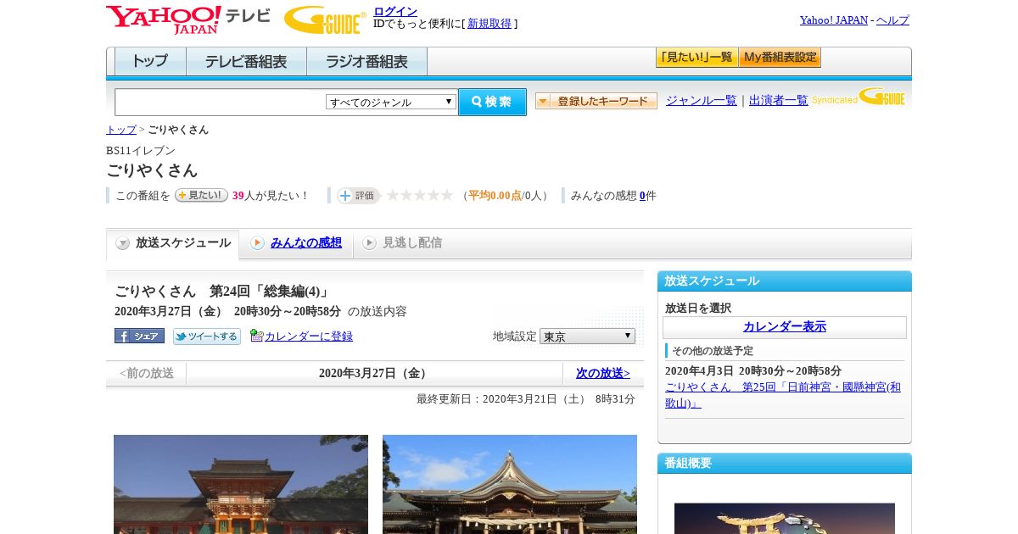Click the red shrine gate photo thumbnail
The height and width of the screenshot is (534, 1018).
pos(241,484)
